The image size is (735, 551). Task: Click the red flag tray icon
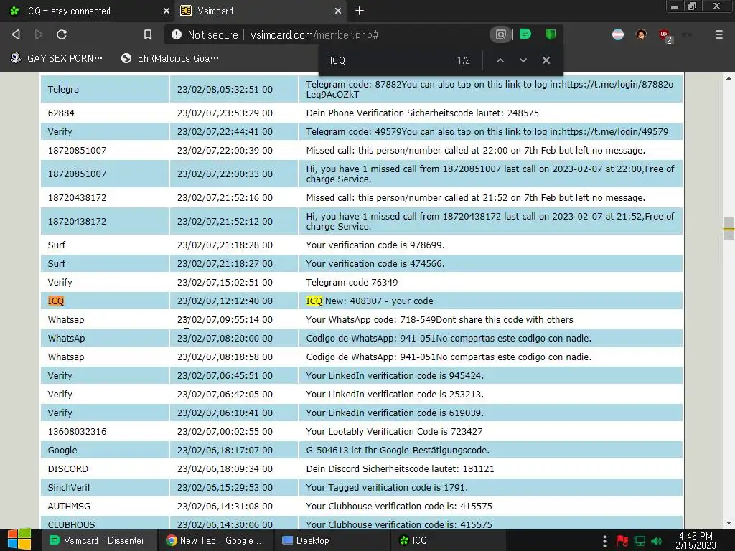coord(622,541)
